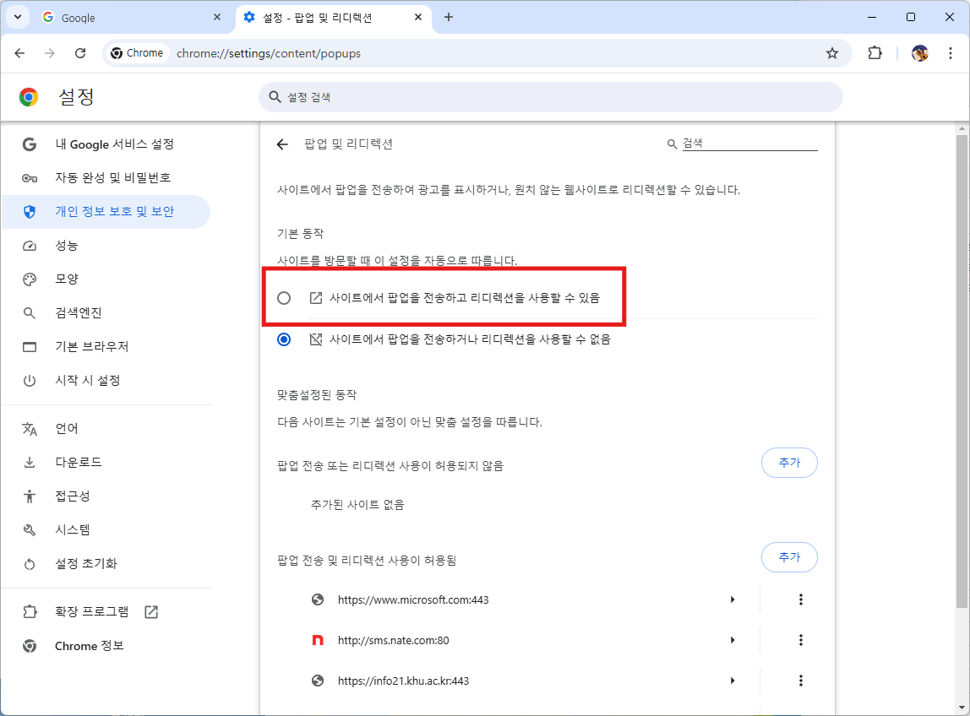Select radio allowing sites to send popups
The image size is (970, 716).
click(x=284, y=298)
